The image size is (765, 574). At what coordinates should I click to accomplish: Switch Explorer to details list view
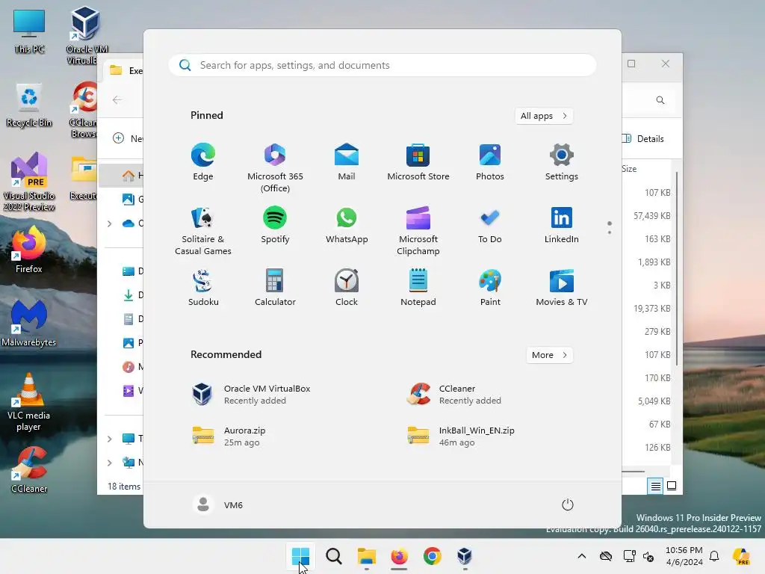coord(655,486)
